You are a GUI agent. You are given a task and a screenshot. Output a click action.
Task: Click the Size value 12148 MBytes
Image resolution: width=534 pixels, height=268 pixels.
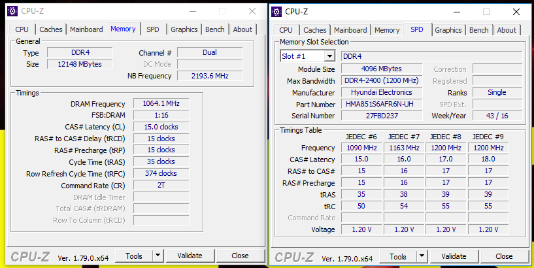point(80,64)
